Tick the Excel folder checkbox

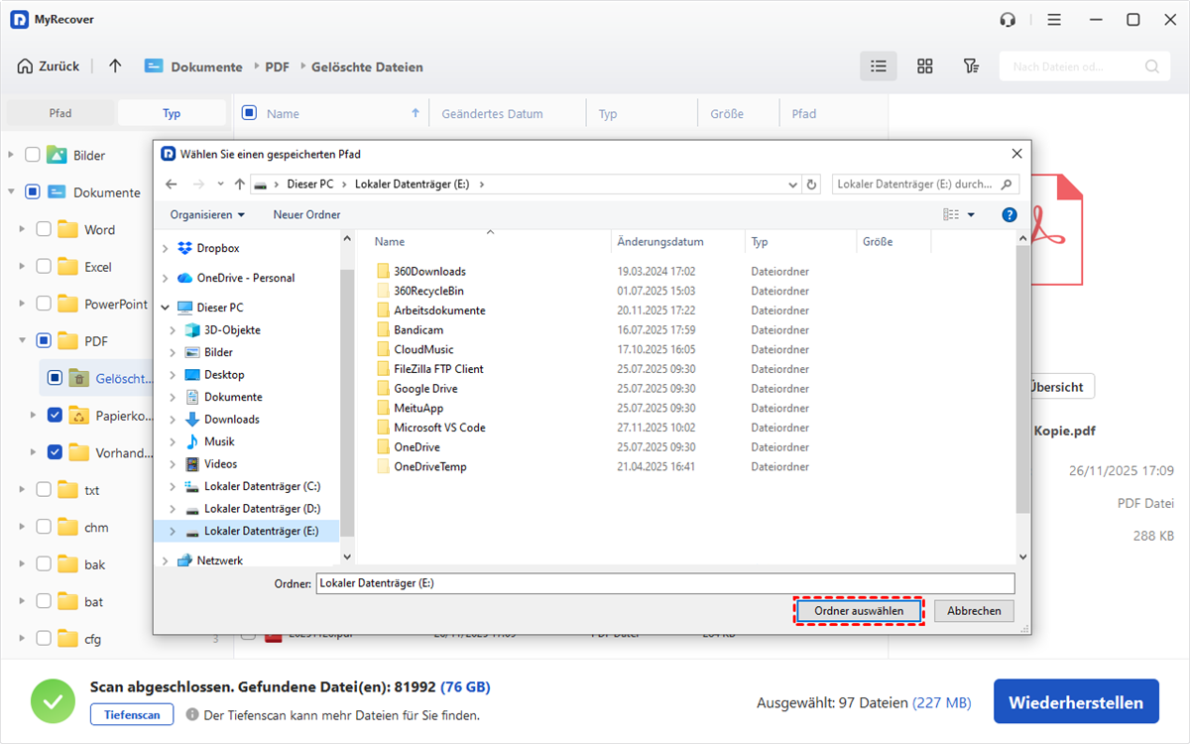click(44, 267)
